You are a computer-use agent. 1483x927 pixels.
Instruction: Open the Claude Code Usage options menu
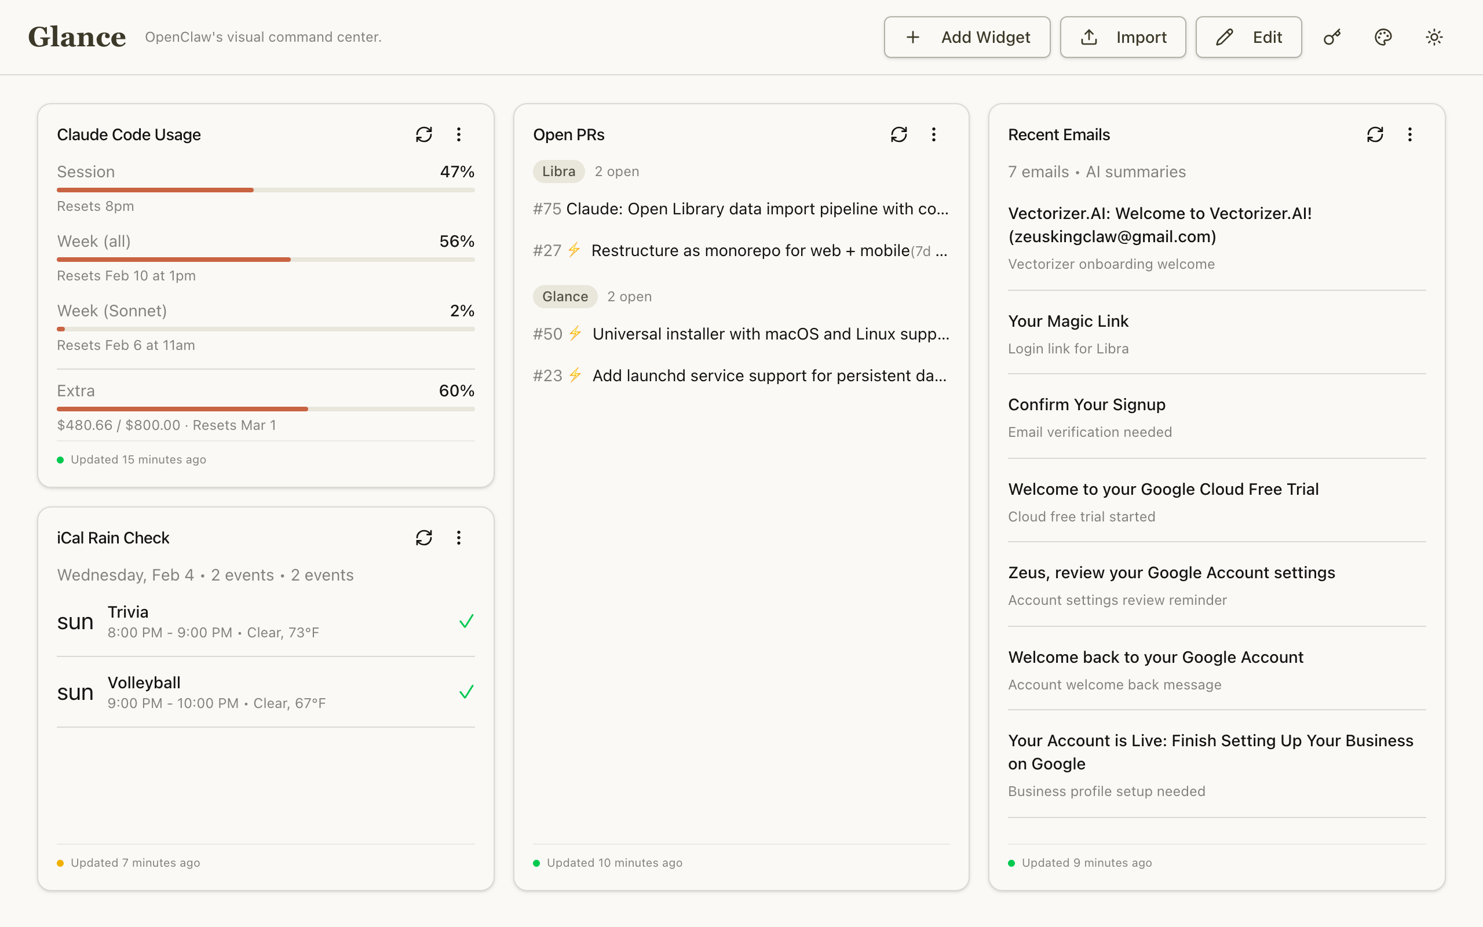pyautogui.click(x=458, y=134)
